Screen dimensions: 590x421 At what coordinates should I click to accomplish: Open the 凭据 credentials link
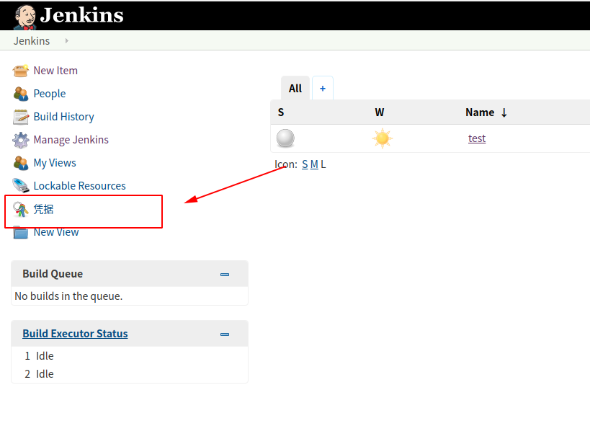click(x=43, y=209)
